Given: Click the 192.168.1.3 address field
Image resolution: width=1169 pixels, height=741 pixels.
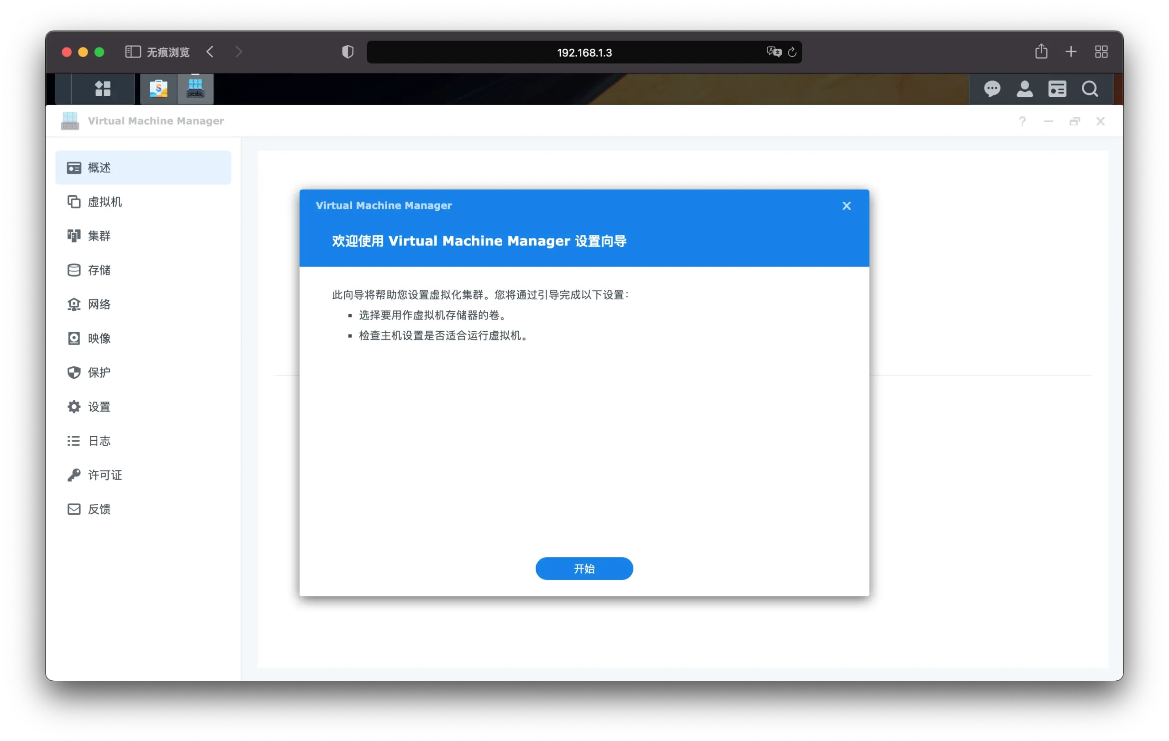Looking at the screenshot, I should click(584, 52).
